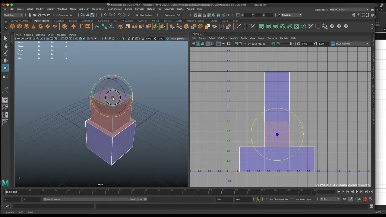Choose the Select tool arrow in toolbox
The image size is (386, 217).
(5, 38)
